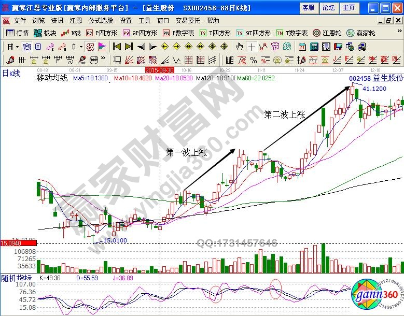Jump to first bar with skip-back arrow
404x316 pixels.
117,46
